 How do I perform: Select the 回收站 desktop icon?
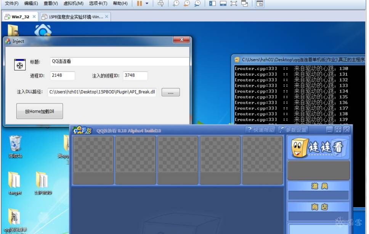tap(15, 146)
